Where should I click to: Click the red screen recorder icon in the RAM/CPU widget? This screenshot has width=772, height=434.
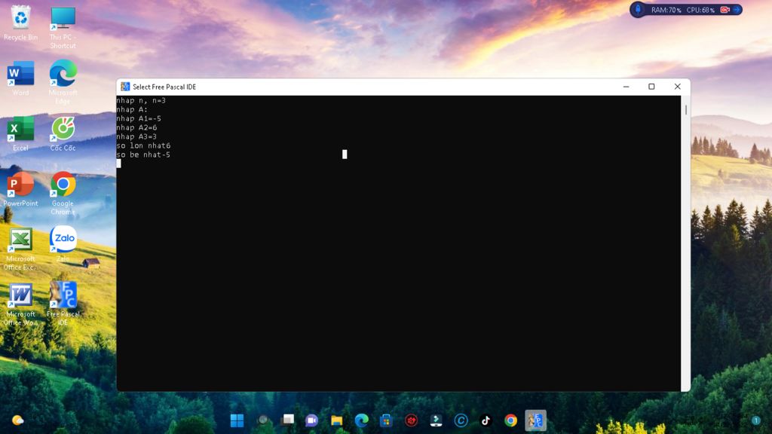(725, 10)
